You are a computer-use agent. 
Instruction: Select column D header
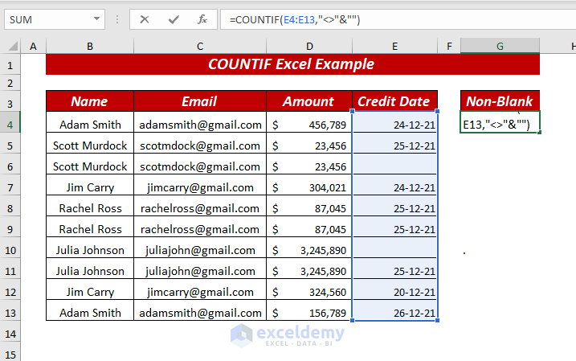pos(309,47)
